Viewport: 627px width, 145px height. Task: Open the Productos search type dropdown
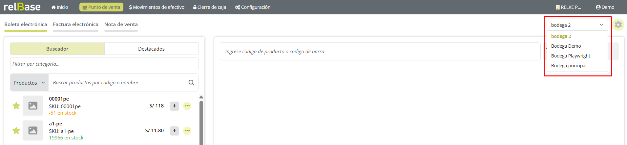(29, 83)
